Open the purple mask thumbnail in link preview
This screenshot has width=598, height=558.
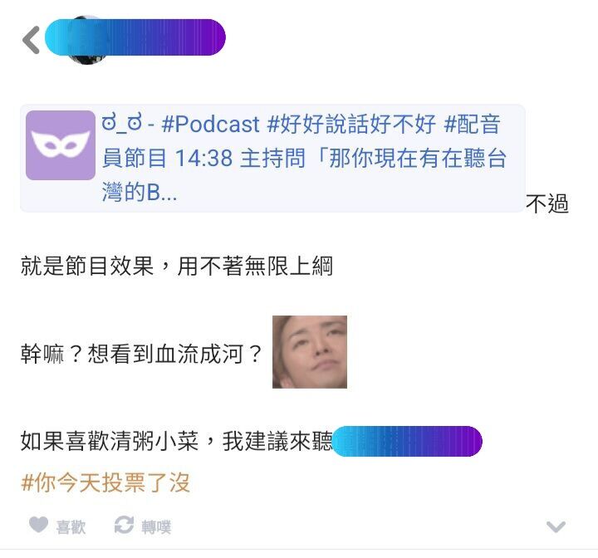(x=61, y=145)
